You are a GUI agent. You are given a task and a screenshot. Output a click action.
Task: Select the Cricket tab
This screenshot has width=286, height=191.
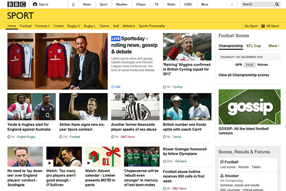58,26
